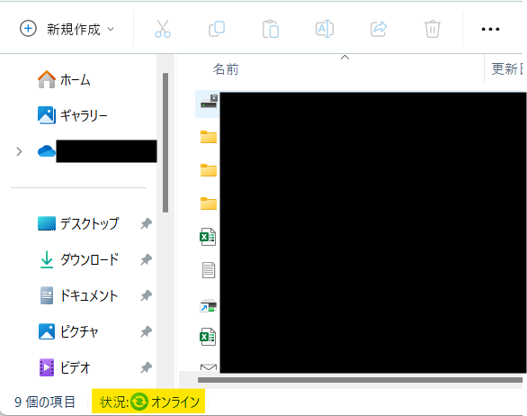
Task: Select the OneDrive cloud icon
Action: click(47, 151)
